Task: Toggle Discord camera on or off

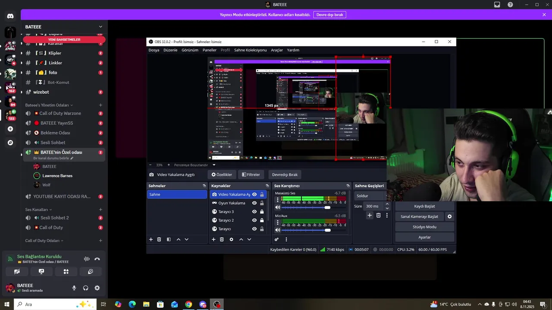Action: pos(17,272)
